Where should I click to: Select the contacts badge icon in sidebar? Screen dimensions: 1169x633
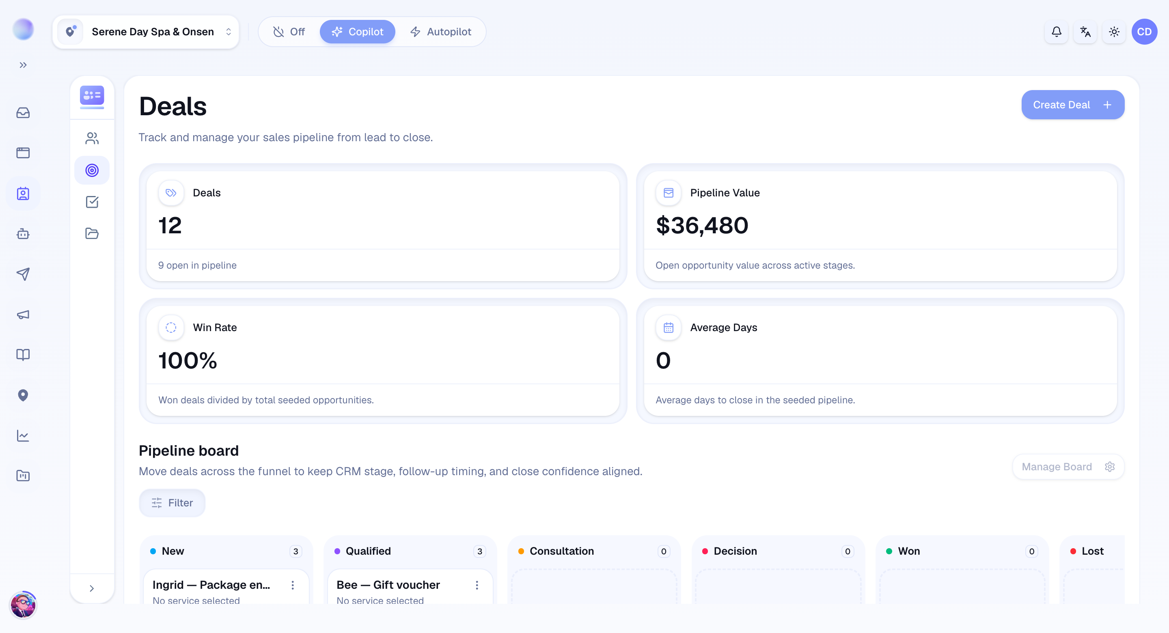[23, 194]
